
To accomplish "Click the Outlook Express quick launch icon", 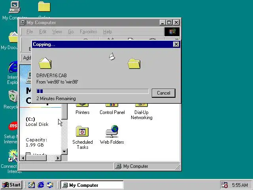I will click(50, 185).
